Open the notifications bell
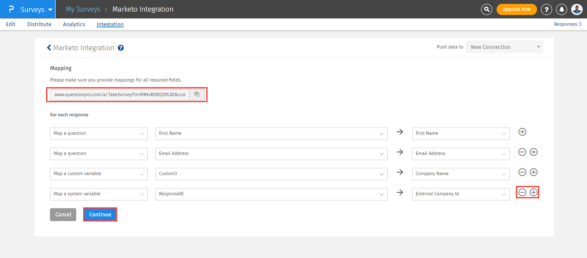This screenshot has height=258, width=587. pos(562,9)
